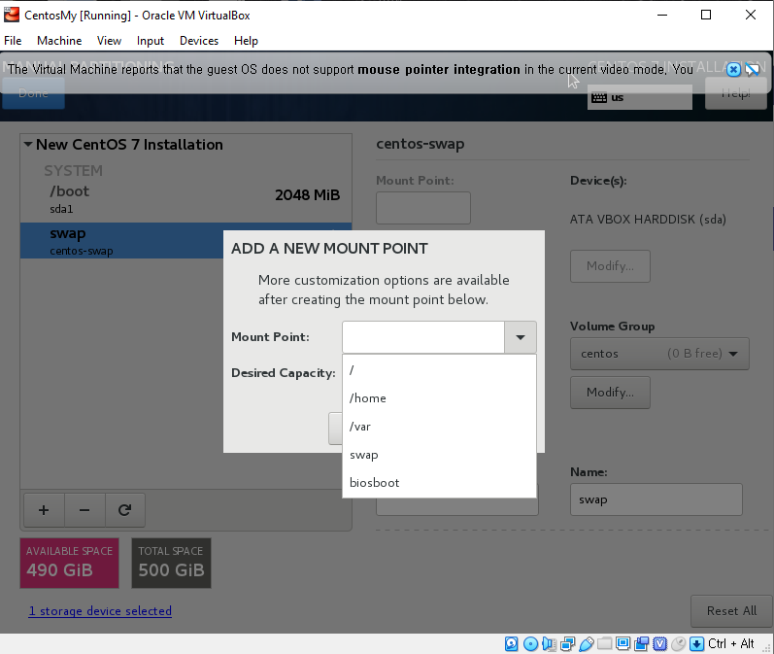Click the '2048 MiB' size value
This screenshot has width=774, height=654.
point(308,195)
